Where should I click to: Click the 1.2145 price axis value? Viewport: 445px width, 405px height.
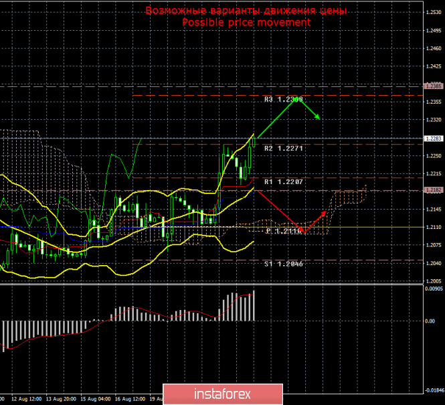point(434,210)
